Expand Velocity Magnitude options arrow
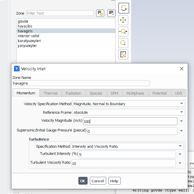 (x=181, y=121)
